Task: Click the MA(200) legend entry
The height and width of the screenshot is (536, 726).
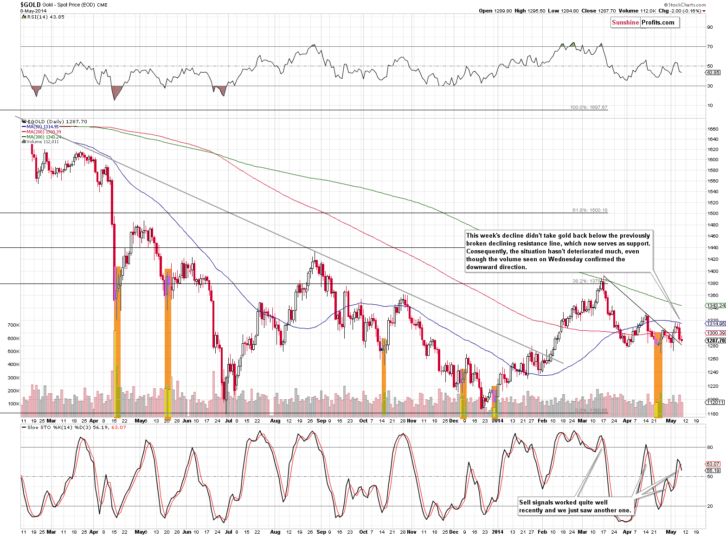Action: (43, 132)
